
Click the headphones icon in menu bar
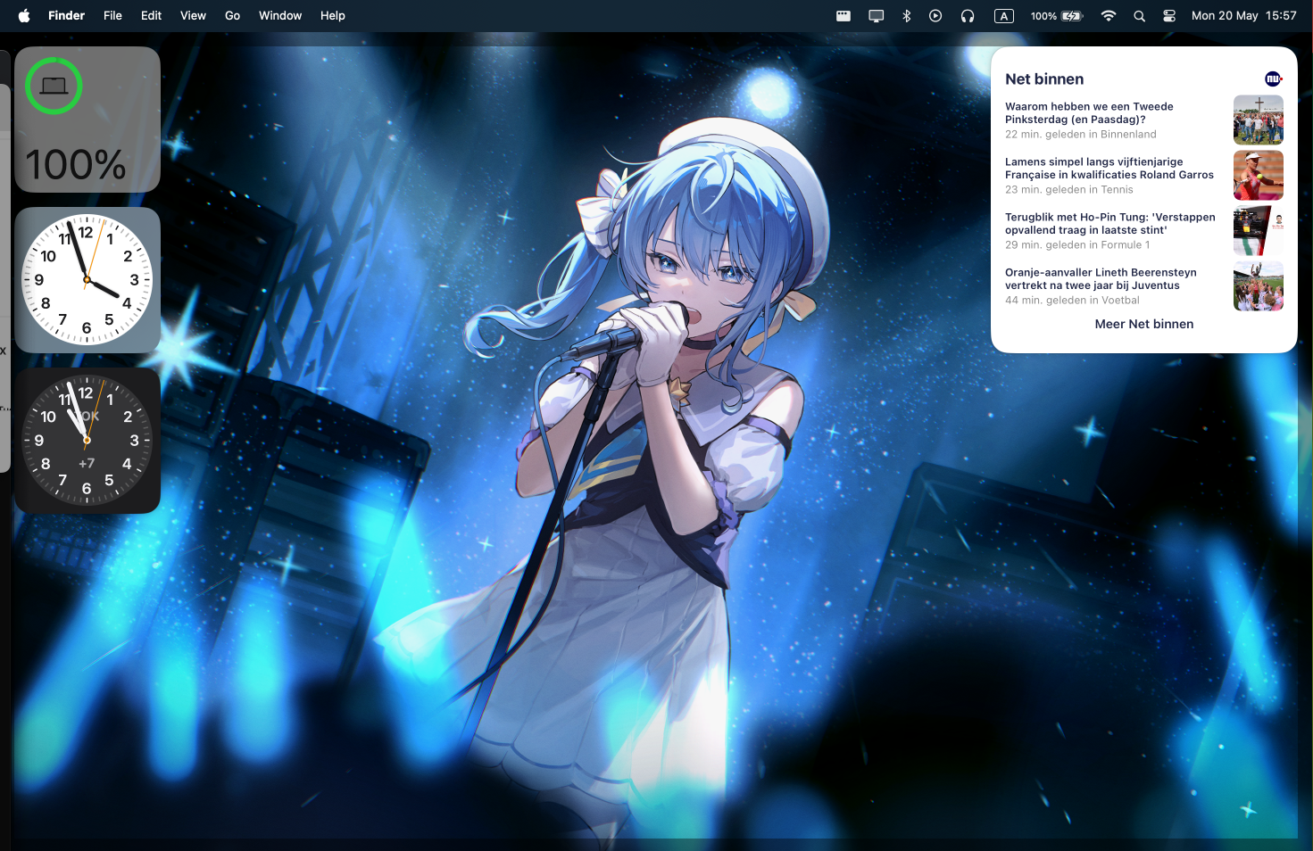point(968,15)
